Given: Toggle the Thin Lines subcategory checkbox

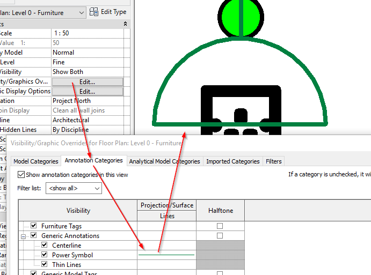Looking at the screenshot, I should pyautogui.click(x=44, y=264).
